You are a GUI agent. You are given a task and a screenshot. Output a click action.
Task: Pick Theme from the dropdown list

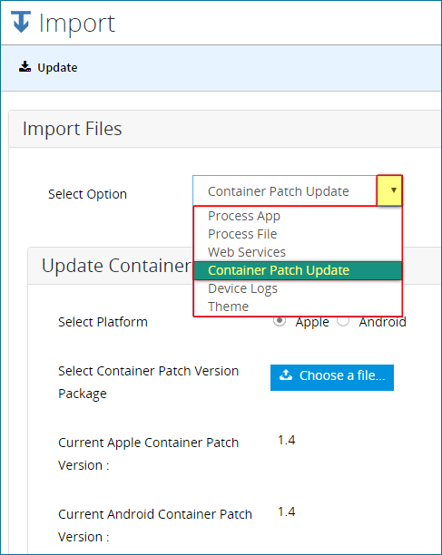pos(298,307)
